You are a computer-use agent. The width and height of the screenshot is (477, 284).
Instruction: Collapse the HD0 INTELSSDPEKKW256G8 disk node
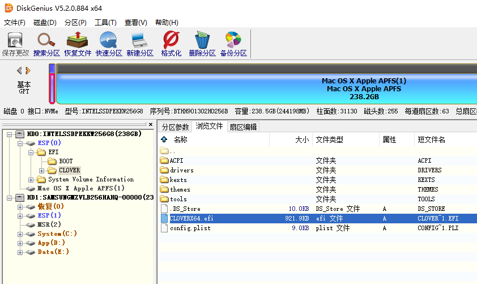pos(10,134)
